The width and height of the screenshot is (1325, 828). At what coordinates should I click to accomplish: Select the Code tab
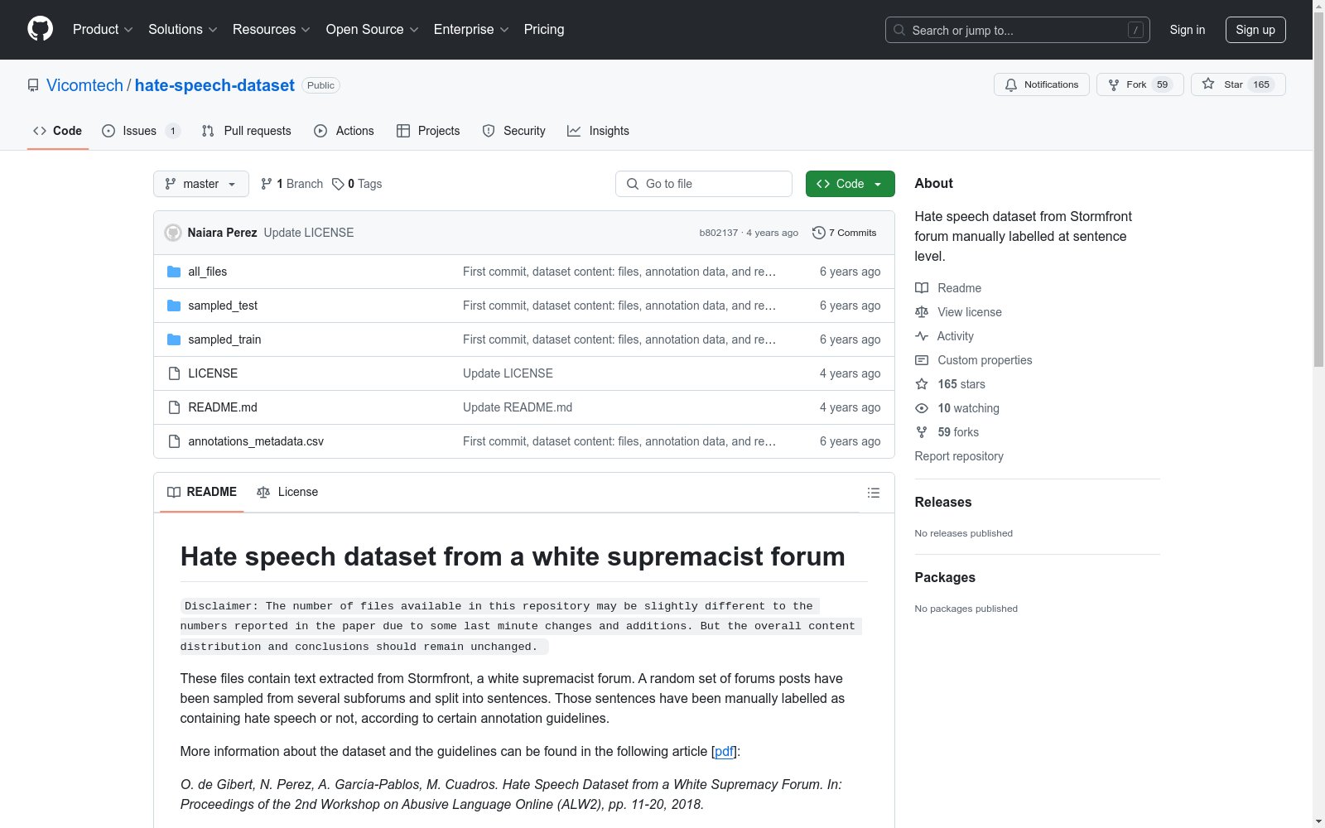pos(58,131)
